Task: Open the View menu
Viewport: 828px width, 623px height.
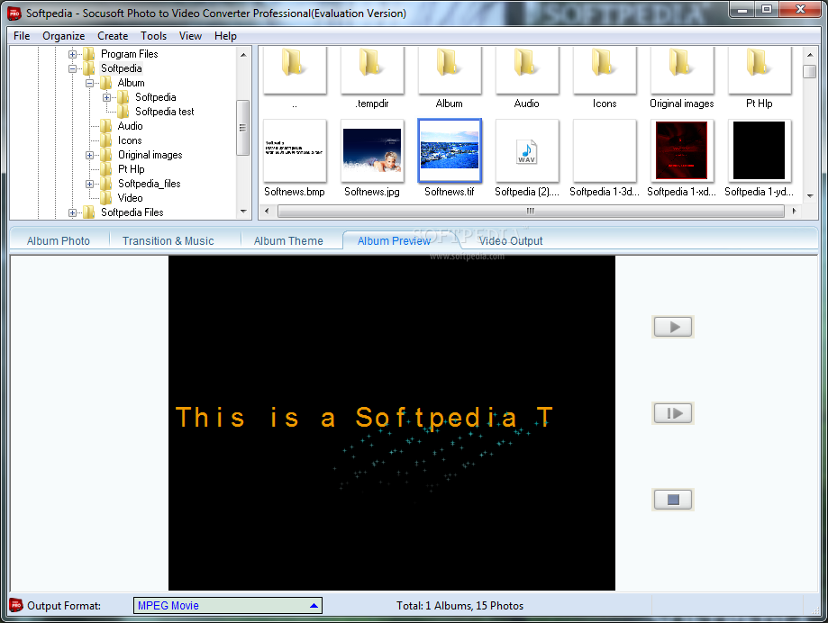Action: point(190,36)
